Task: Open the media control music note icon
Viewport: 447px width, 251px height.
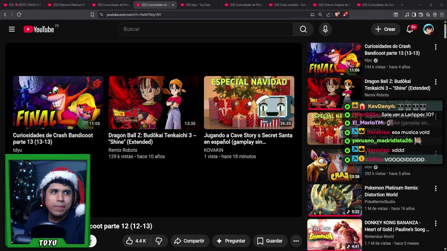Action: 407,15
